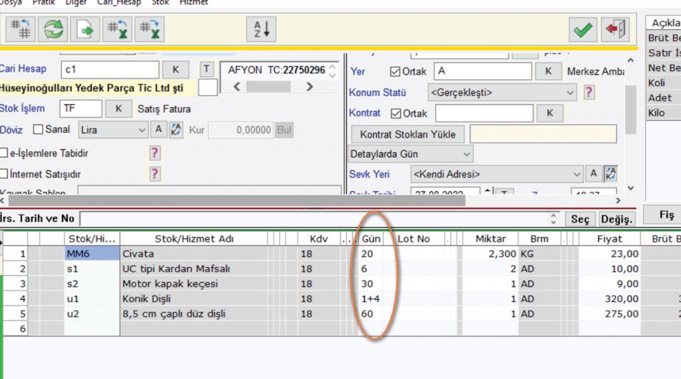Enable the Sanal checkbox

pos(38,129)
